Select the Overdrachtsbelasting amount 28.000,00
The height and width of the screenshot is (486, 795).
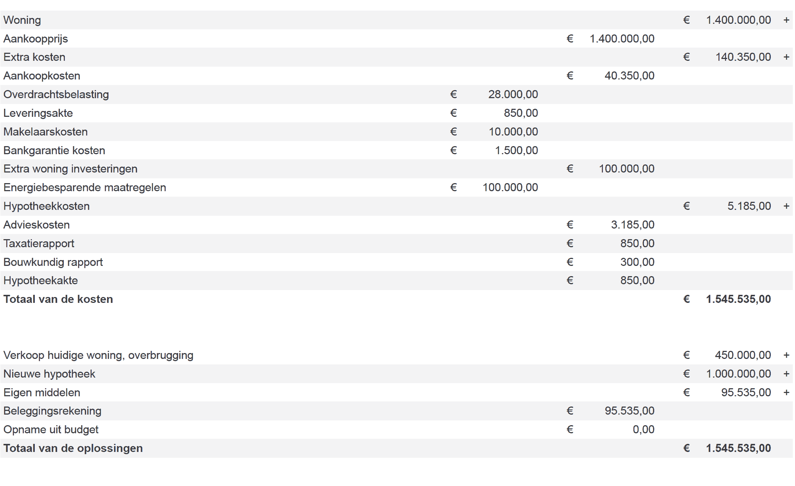[x=513, y=94]
